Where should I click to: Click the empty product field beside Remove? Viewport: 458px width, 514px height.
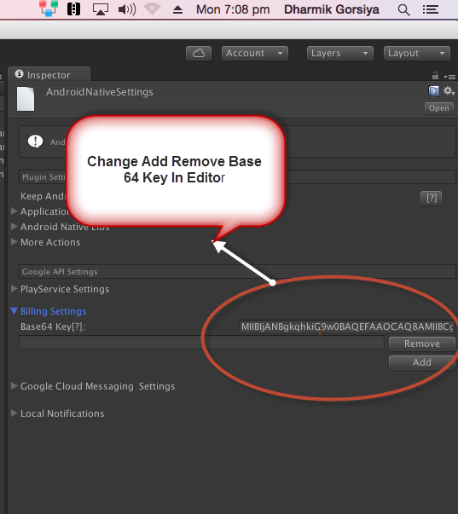click(x=201, y=342)
